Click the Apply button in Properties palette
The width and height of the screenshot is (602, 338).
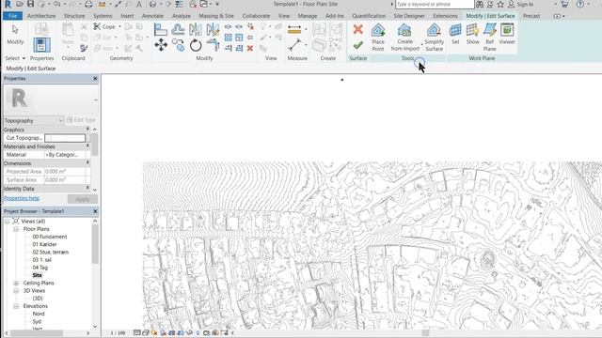(82, 199)
